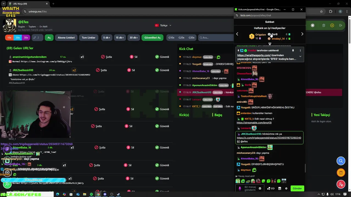
Task: Select the G30x option
Action: tap(192, 37)
